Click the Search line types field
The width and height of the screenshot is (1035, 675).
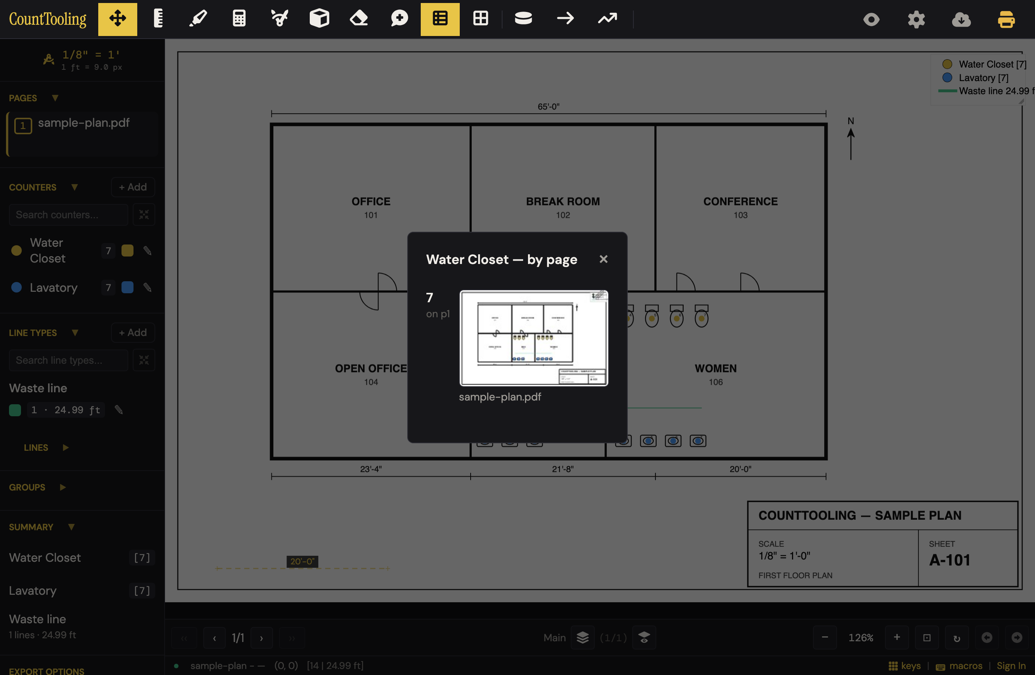click(x=68, y=360)
